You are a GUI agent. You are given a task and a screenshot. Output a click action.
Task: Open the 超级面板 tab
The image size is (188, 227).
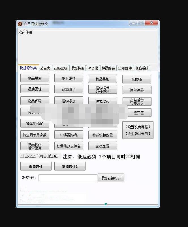(61, 68)
